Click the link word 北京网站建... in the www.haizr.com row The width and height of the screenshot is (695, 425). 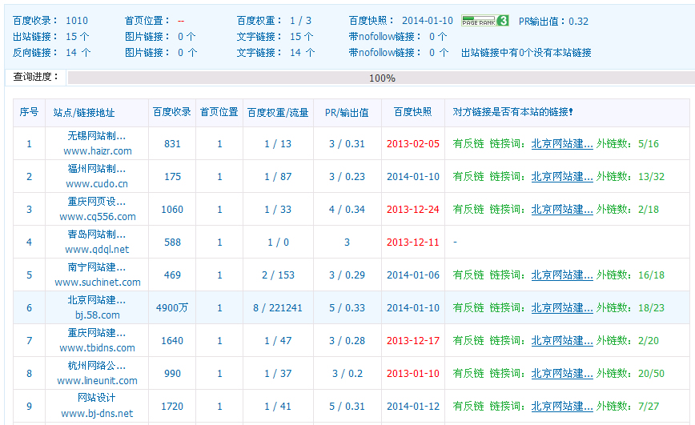click(x=562, y=143)
